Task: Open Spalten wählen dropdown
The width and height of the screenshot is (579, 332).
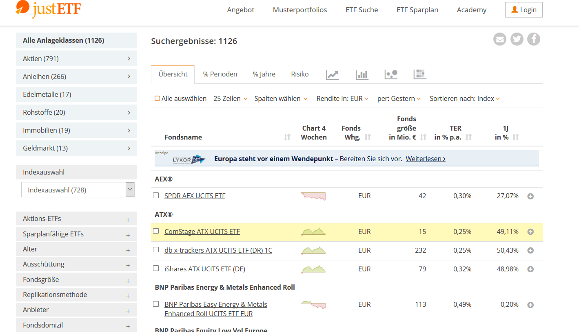Action: point(281,98)
